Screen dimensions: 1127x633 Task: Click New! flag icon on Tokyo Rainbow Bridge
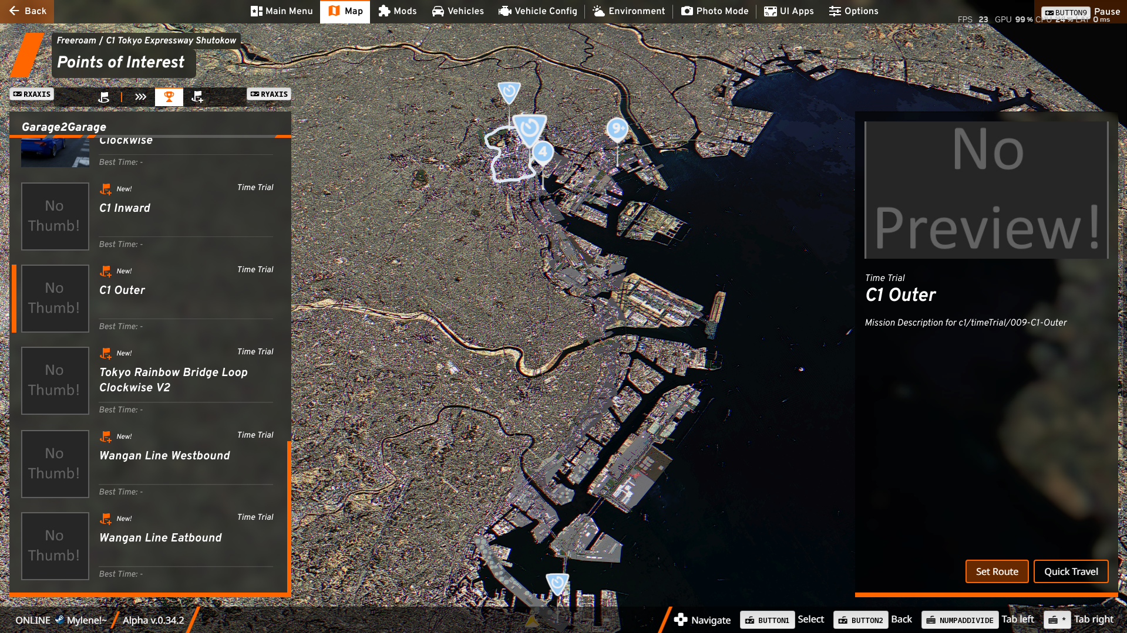(x=106, y=353)
